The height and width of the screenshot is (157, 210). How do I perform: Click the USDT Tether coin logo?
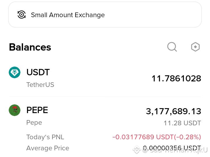tap(15, 72)
